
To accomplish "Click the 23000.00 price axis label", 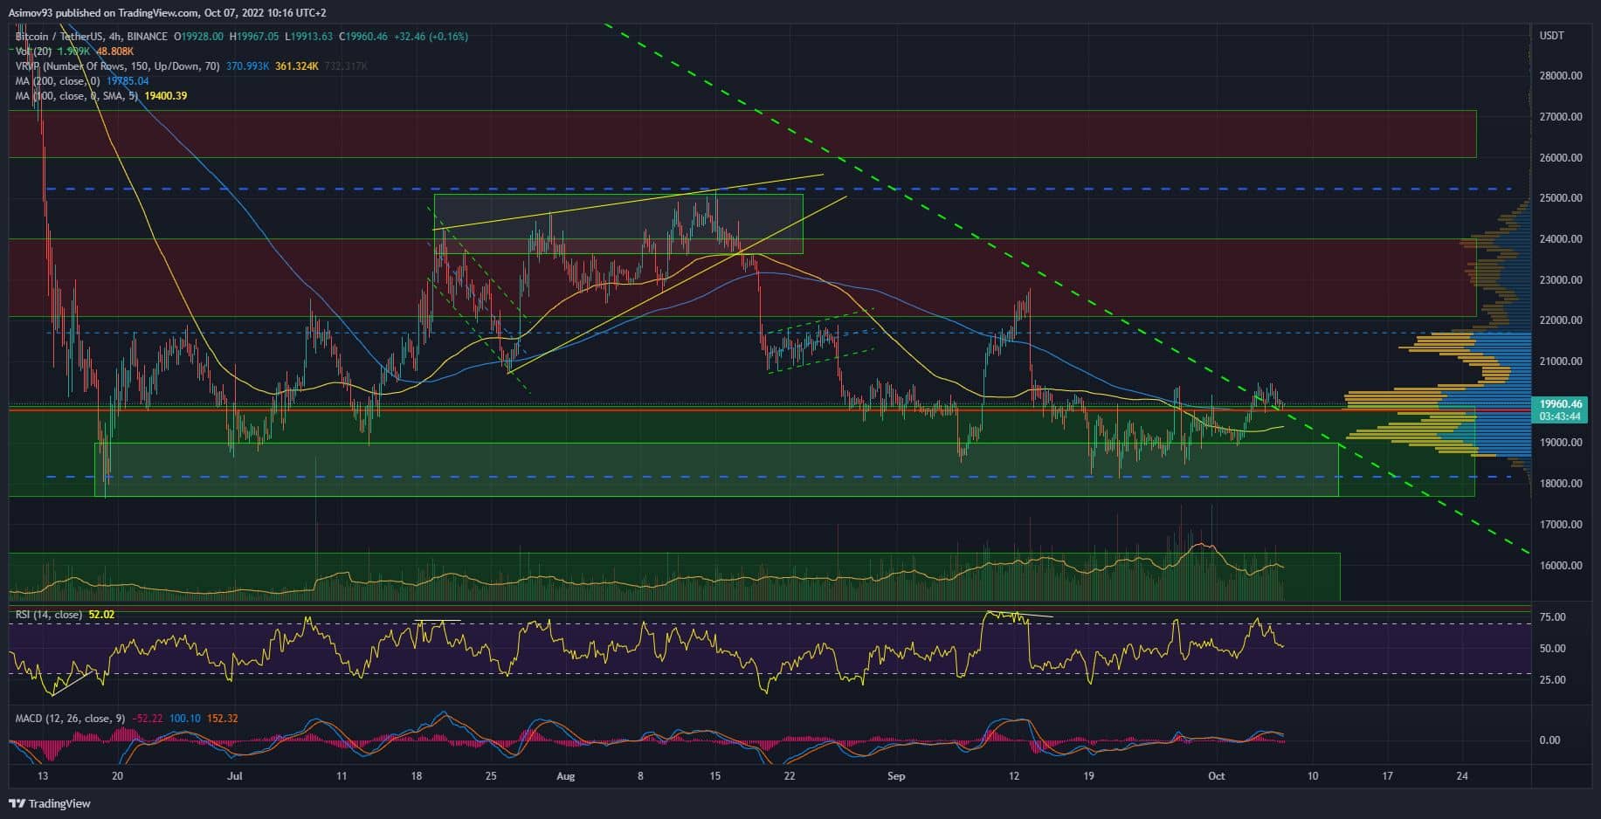I will tap(1560, 280).
